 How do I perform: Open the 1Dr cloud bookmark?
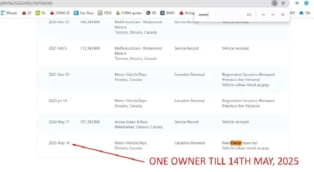tap(305, 13)
